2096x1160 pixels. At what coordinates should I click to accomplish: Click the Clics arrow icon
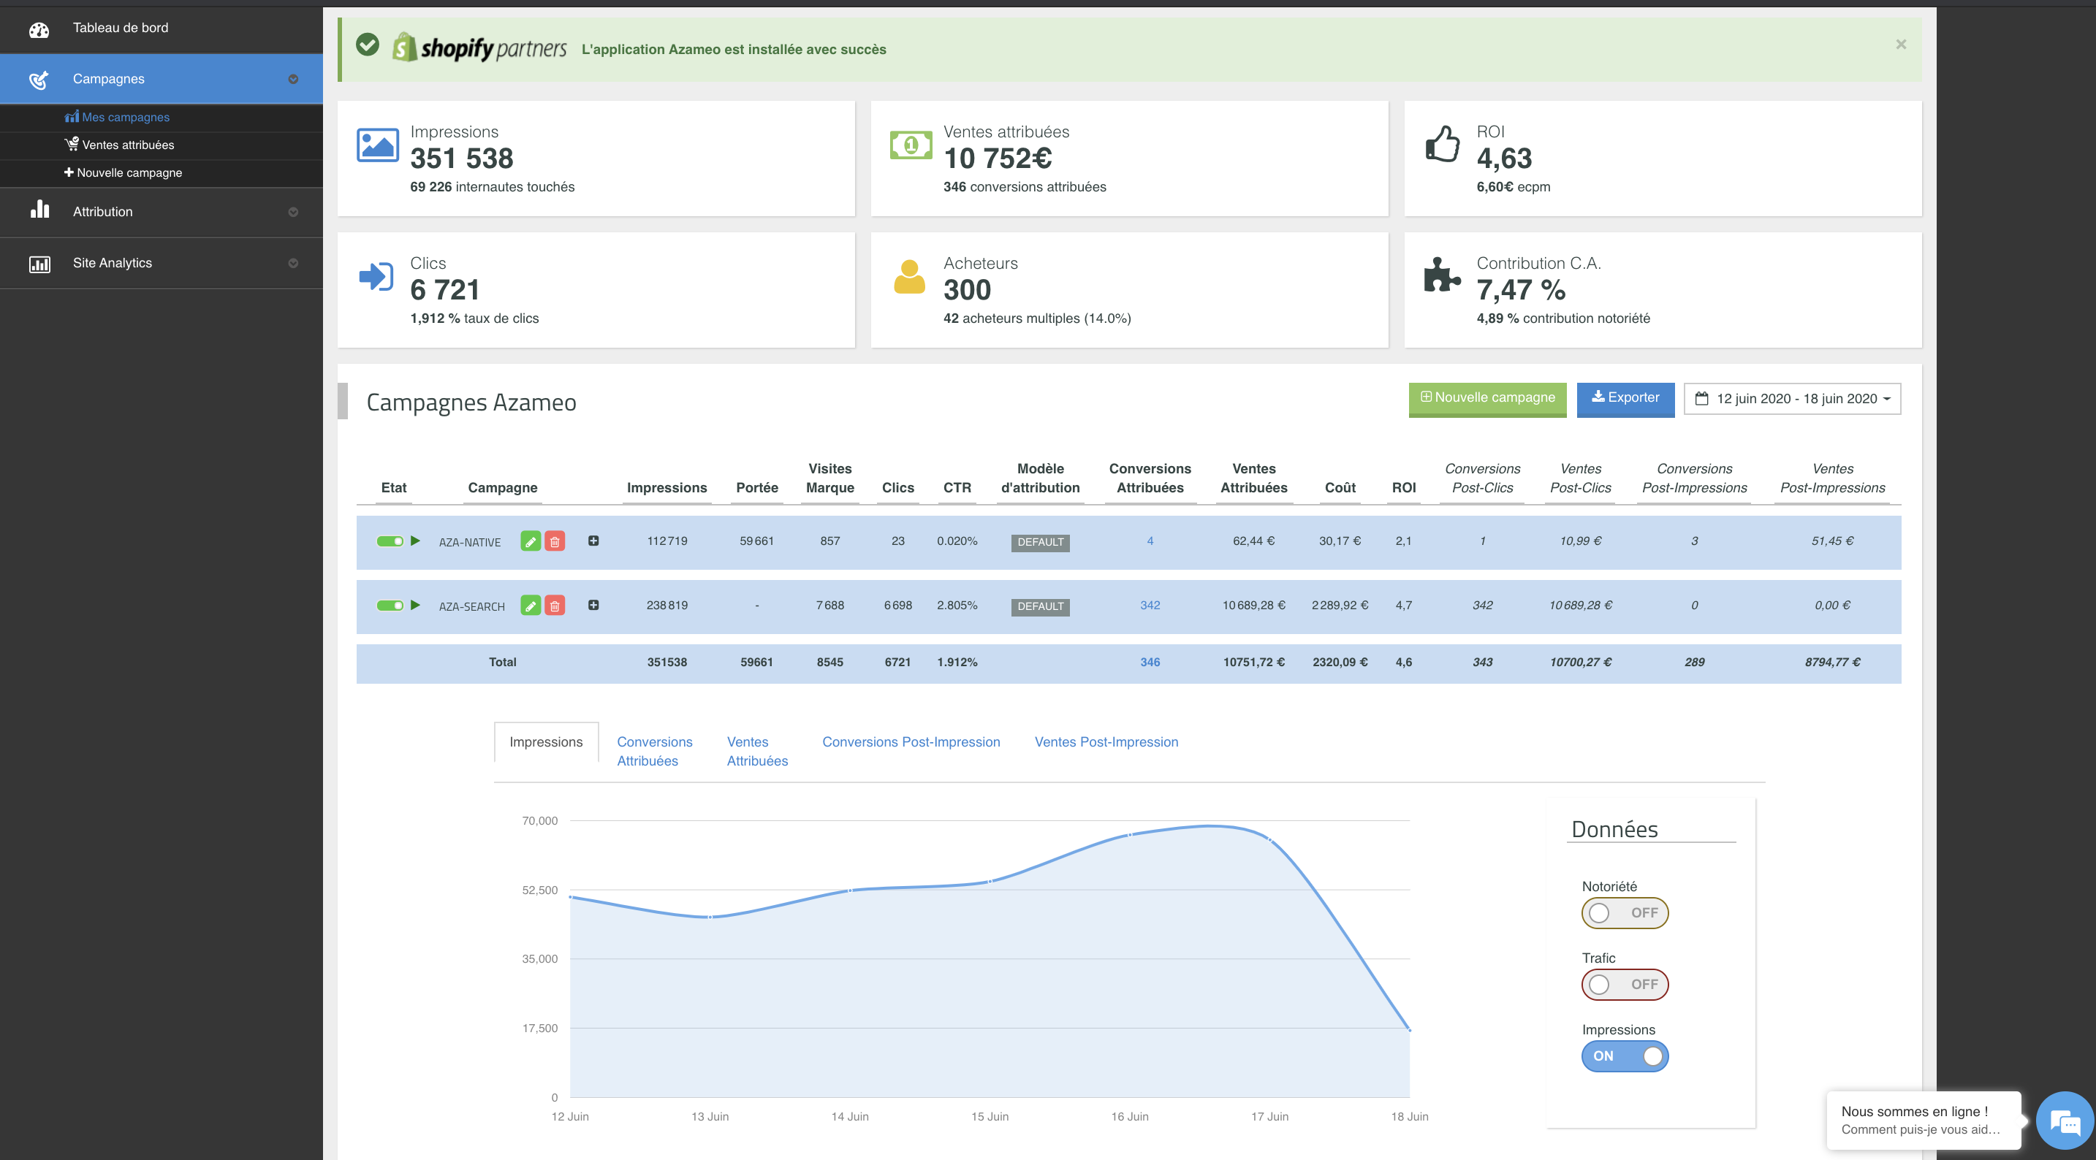(376, 277)
